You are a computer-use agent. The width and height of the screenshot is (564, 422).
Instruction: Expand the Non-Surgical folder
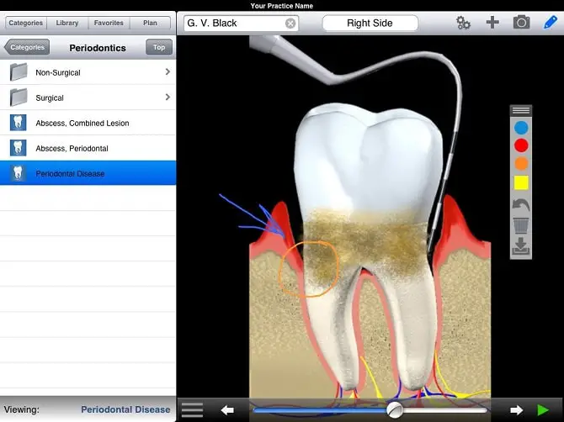88,72
